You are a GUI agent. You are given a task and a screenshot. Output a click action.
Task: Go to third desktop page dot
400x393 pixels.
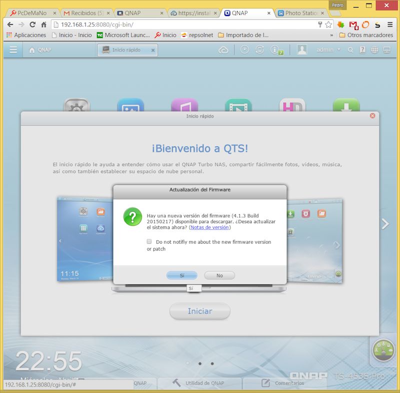point(212,363)
